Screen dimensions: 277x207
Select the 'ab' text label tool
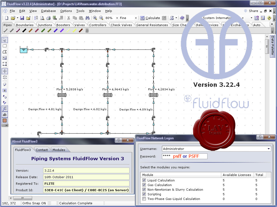pos(5,115)
